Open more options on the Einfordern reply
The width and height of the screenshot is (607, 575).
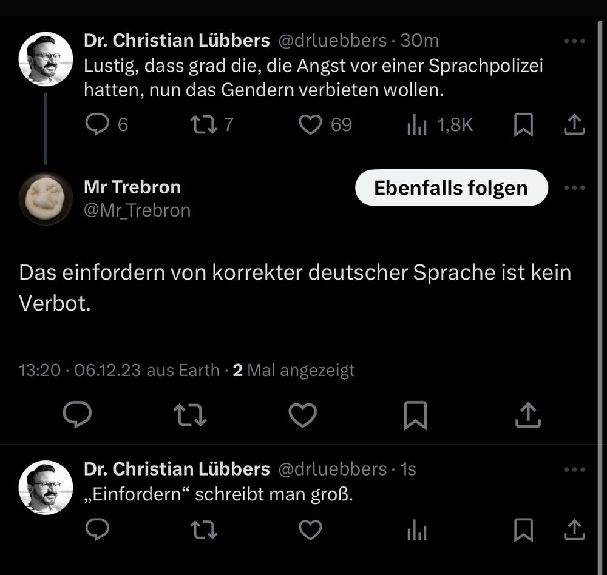(x=574, y=468)
